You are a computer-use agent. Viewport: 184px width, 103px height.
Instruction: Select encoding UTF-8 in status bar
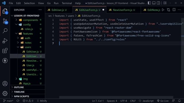[124, 101]
